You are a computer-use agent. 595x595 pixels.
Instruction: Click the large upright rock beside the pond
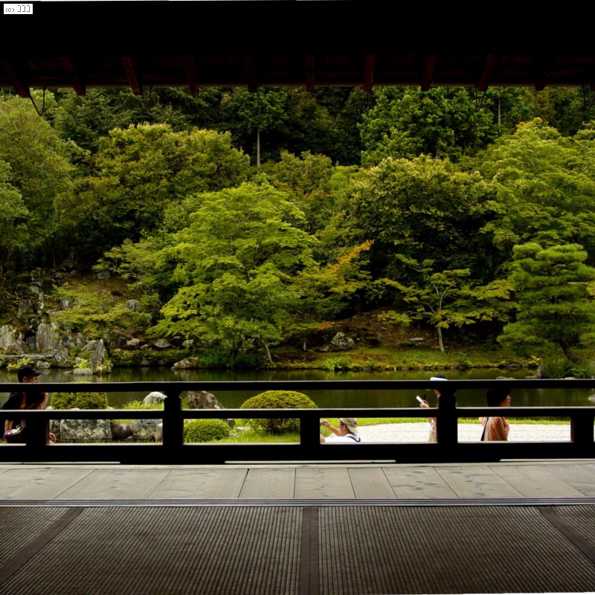point(201,400)
